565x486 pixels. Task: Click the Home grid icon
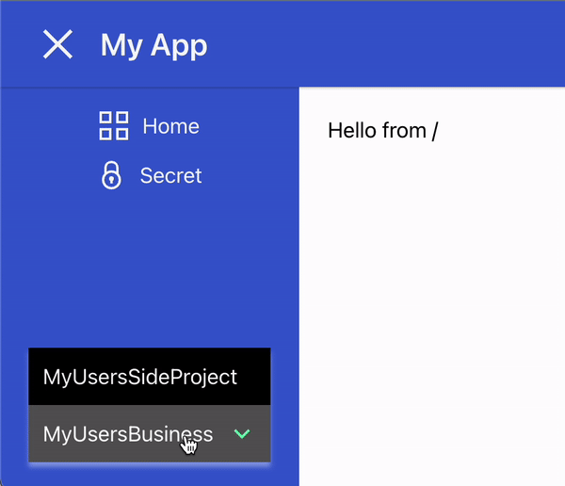pos(114,126)
